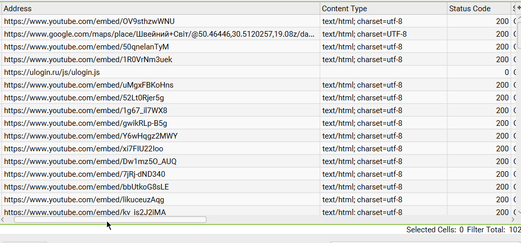Select the embed/OV9sthzwWNU address cell
The width and height of the screenshot is (521, 243).
tap(89, 21)
